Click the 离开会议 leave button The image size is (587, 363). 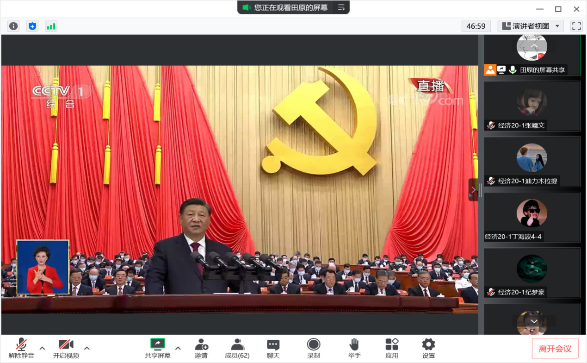coord(555,349)
